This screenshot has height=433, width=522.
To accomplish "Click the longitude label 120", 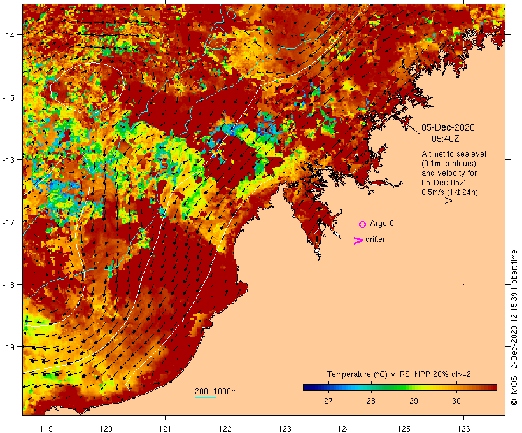I will 106,429.
